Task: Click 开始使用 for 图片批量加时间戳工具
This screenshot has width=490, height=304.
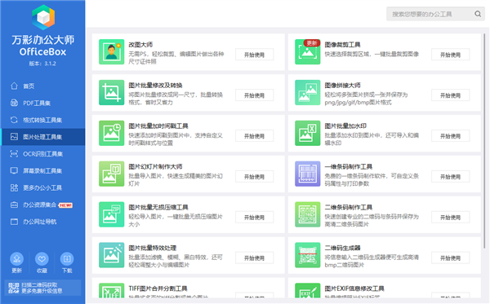Action: tap(254, 136)
